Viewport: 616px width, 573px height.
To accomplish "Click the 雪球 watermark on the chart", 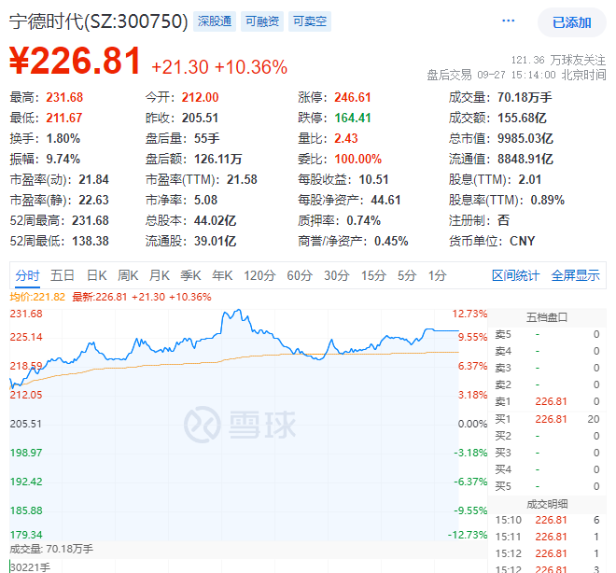I will 239,424.
